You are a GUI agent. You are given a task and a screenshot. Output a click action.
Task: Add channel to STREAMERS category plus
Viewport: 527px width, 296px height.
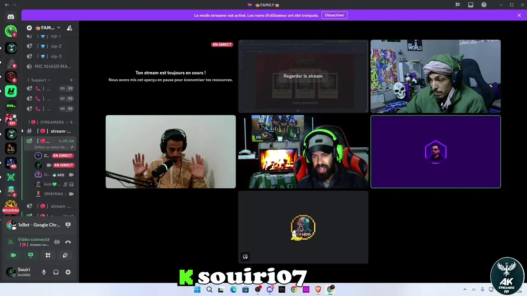pyautogui.click(x=71, y=122)
